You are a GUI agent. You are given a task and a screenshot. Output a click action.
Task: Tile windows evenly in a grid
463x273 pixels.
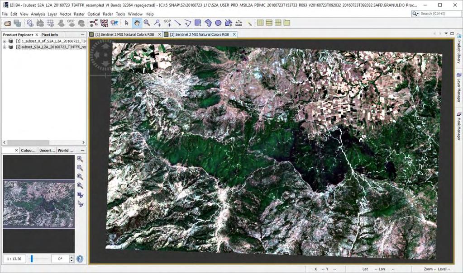(x=278, y=23)
